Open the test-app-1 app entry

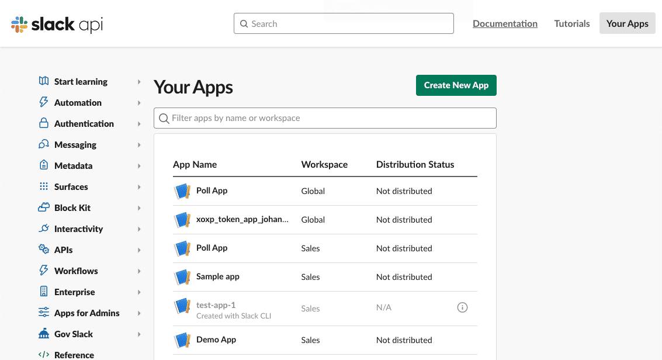[x=216, y=304]
